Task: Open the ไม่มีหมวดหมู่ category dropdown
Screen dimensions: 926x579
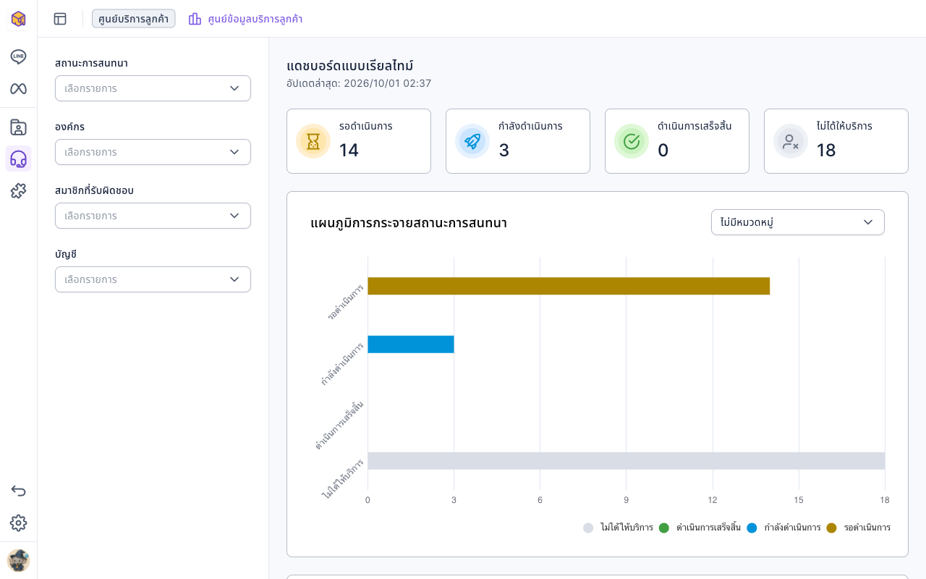Action: pyautogui.click(x=798, y=222)
